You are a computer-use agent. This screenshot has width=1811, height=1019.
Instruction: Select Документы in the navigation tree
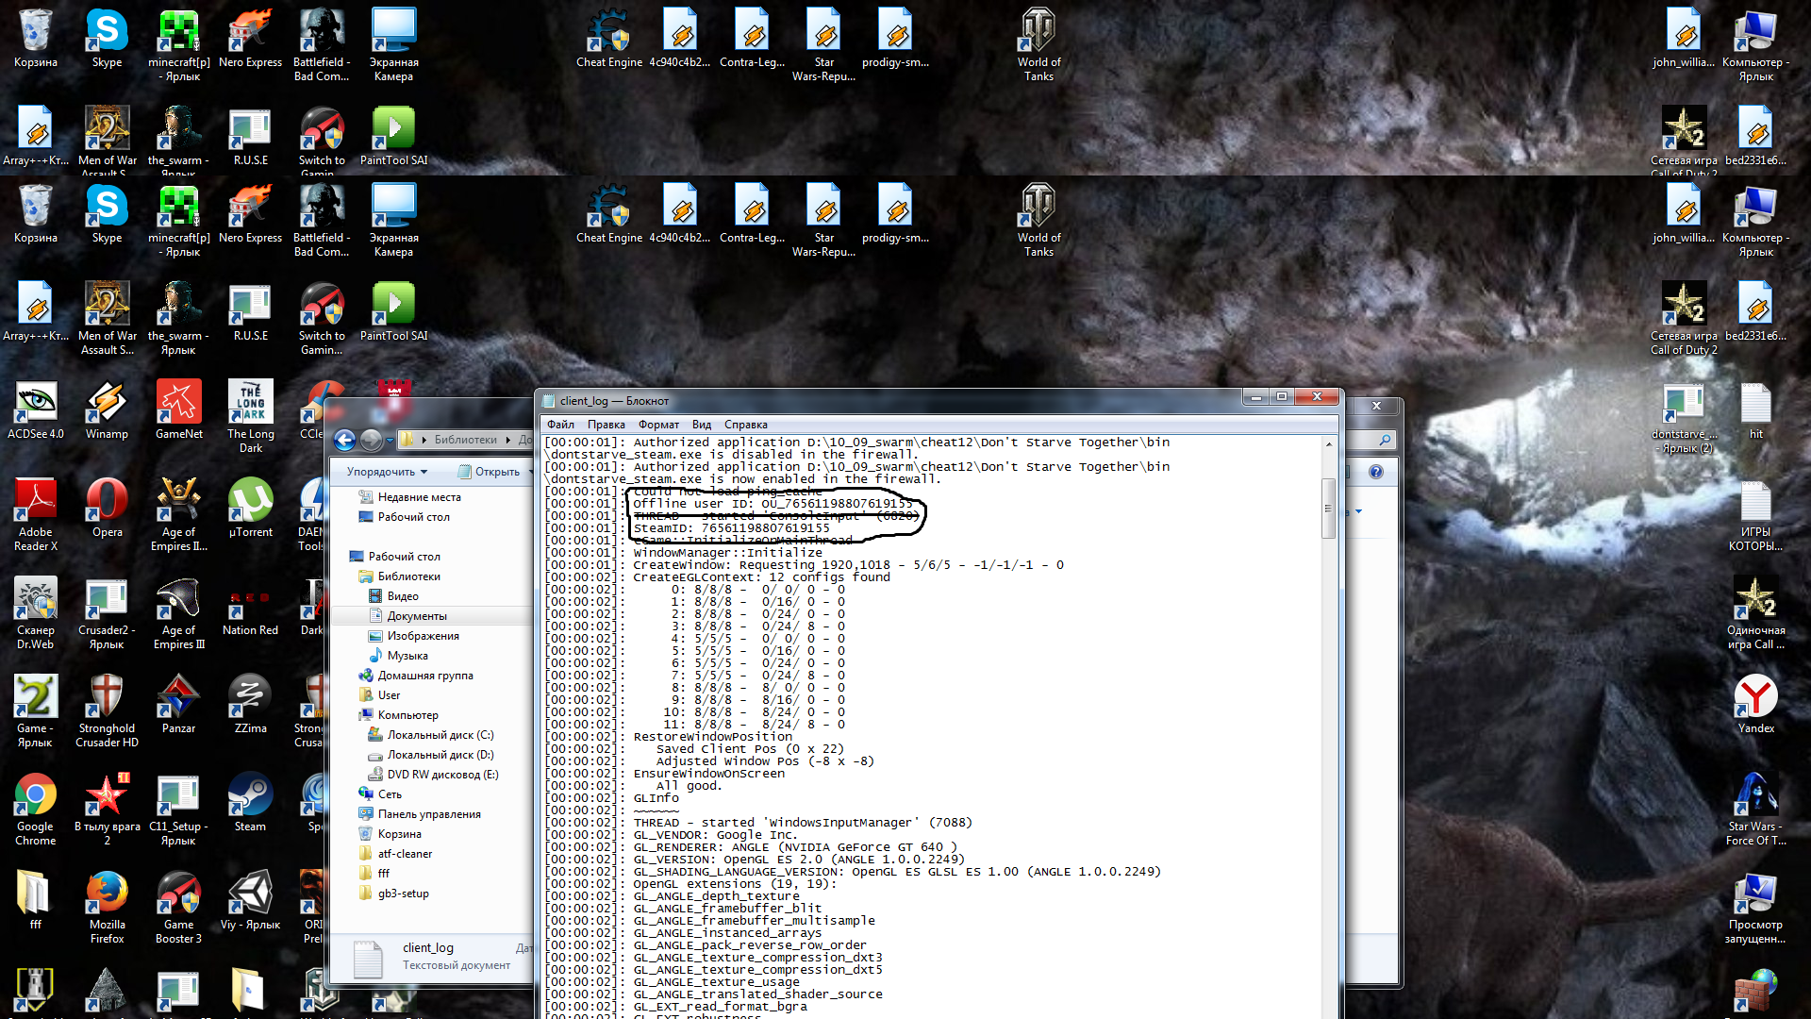point(417,616)
